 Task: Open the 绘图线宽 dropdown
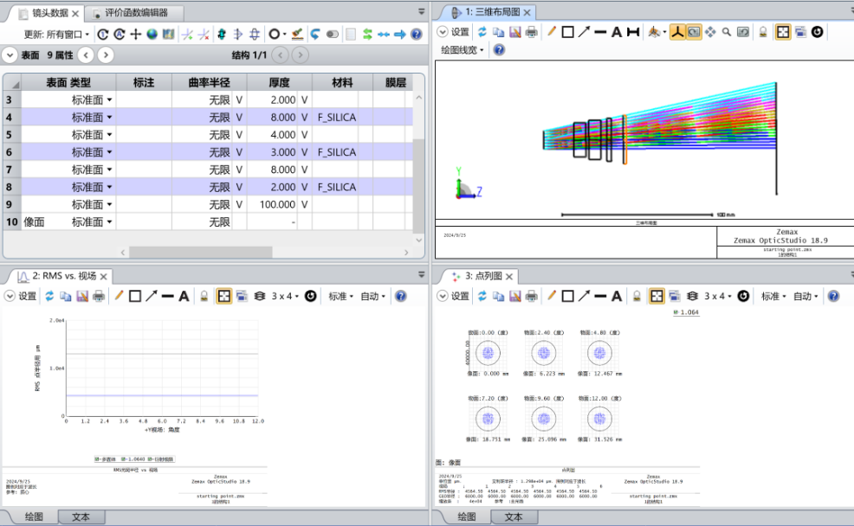pyautogui.click(x=463, y=50)
